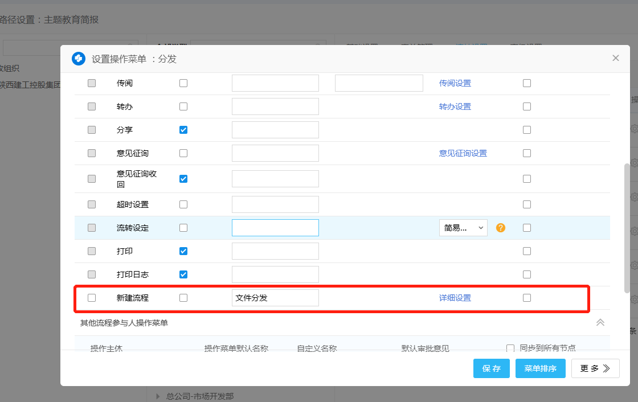Check the 同步到所有节点 checkbox
Image resolution: width=638 pixels, height=402 pixels.
point(510,348)
